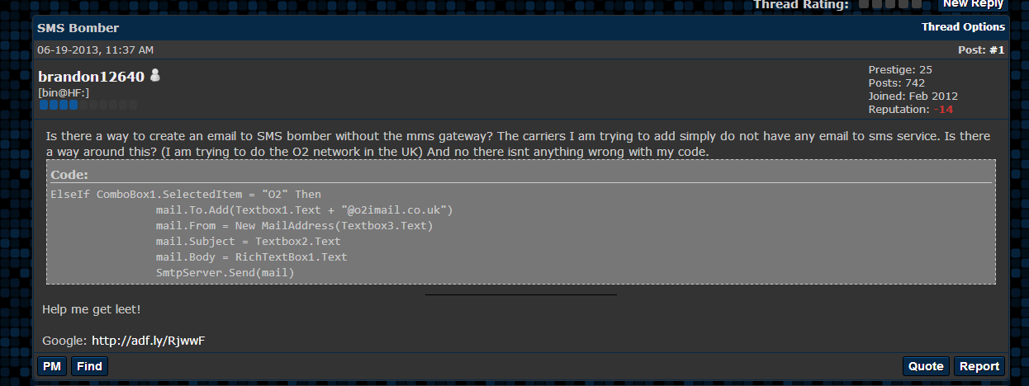Quote brandon12640's post

pyautogui.click(x=926, y=366)
